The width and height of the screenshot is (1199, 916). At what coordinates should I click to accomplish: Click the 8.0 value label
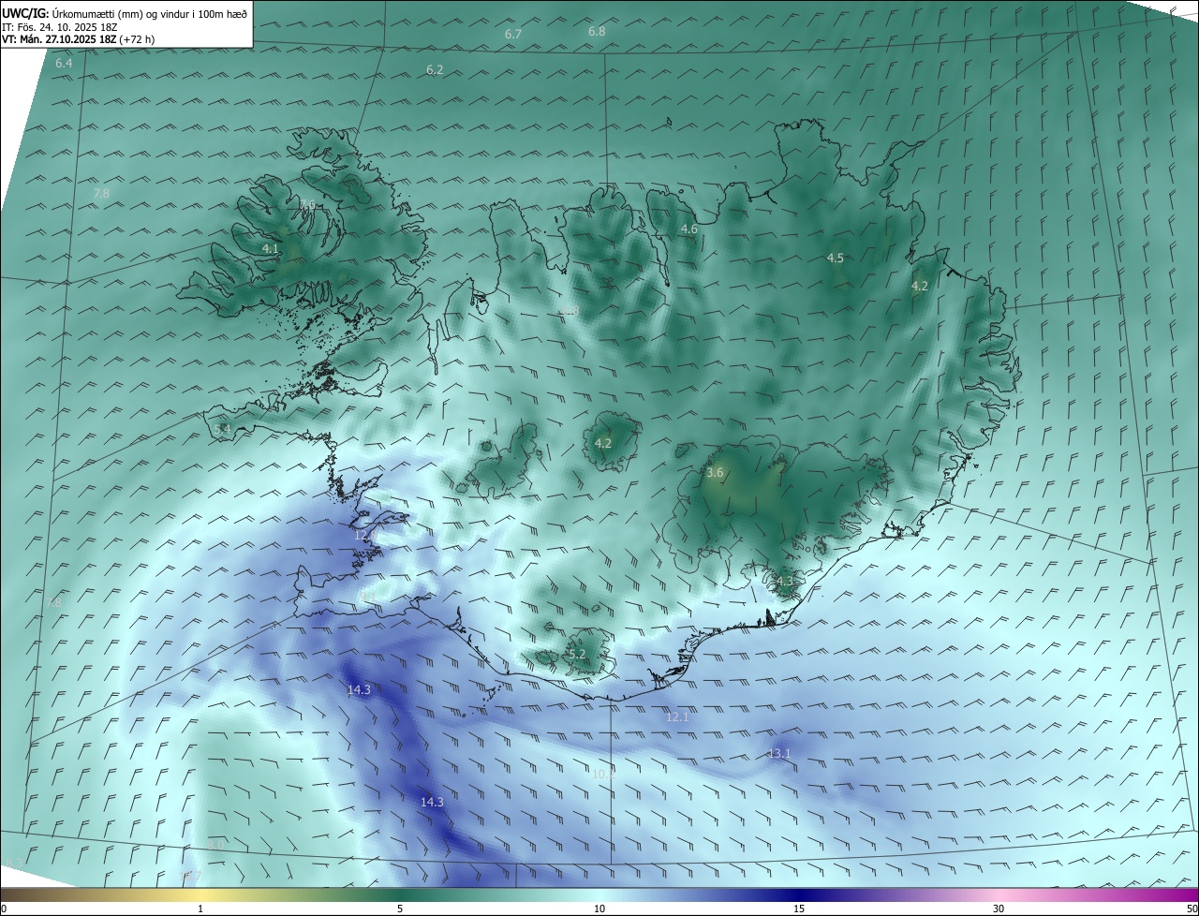pos(215,845)
